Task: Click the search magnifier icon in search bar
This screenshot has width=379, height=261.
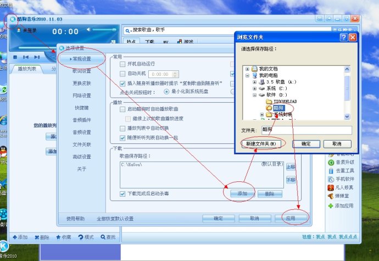Action: coord(127,31)
